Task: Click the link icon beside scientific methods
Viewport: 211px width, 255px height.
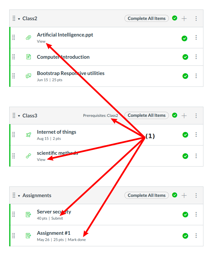Action: click(28, 156)
